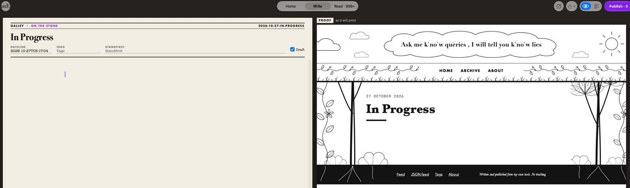
Task: Click the GALLEY label
Action: click(17, 26)
